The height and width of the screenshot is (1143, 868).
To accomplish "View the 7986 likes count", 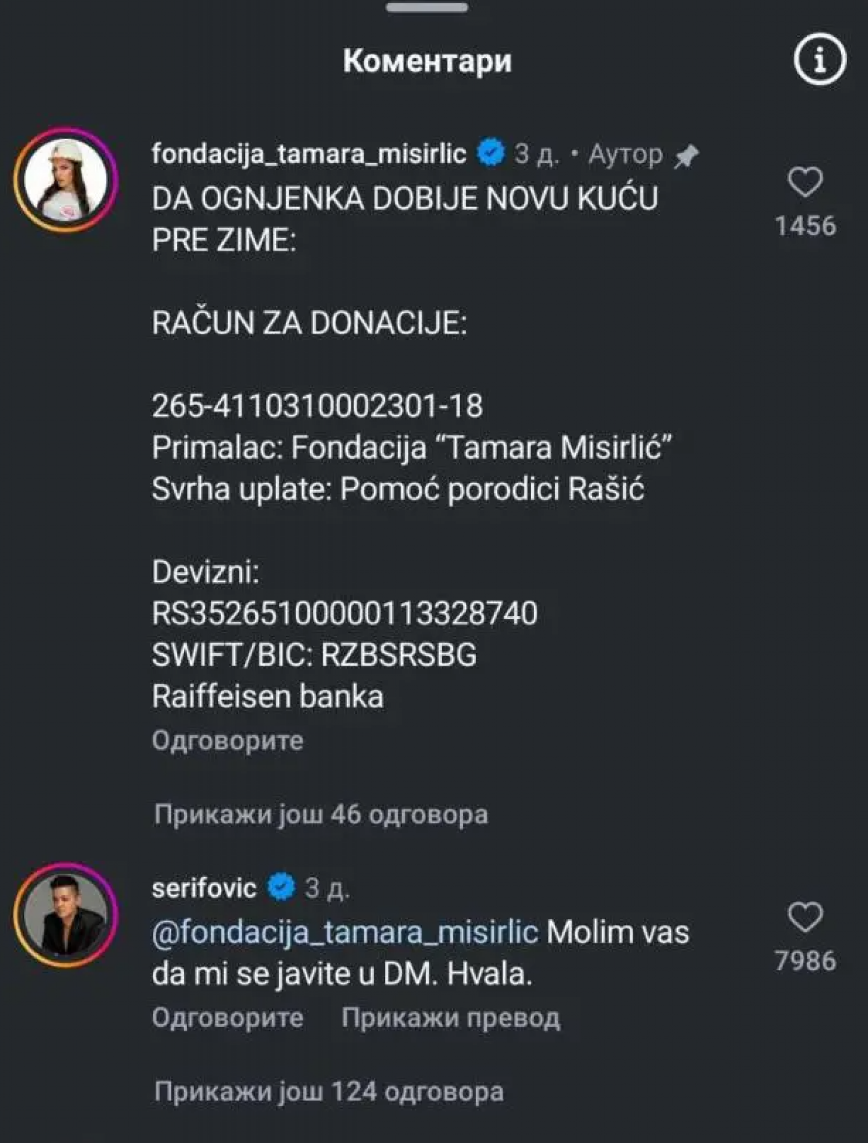I will click(x=806, y=960).
